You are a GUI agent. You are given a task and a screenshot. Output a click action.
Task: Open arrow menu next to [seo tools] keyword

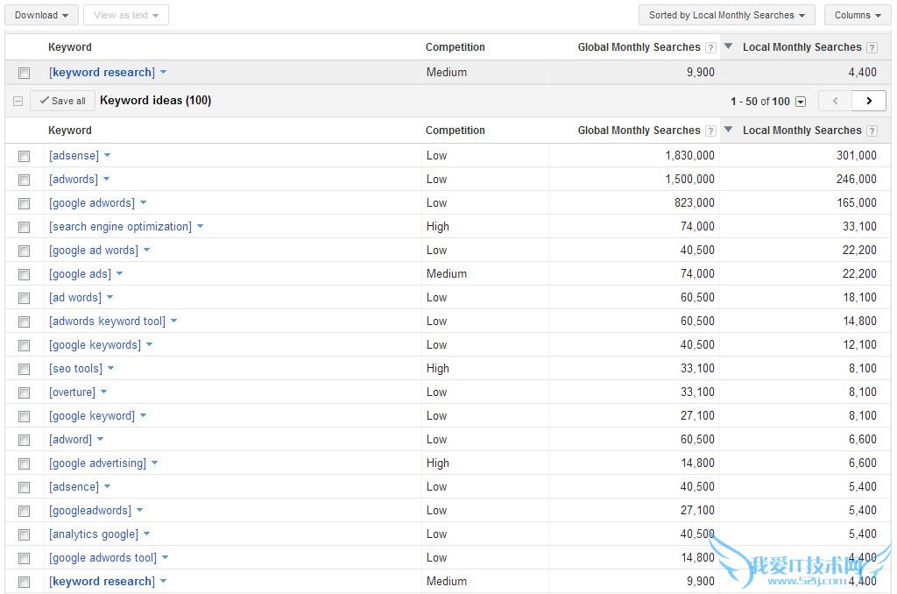coord(111,368)
